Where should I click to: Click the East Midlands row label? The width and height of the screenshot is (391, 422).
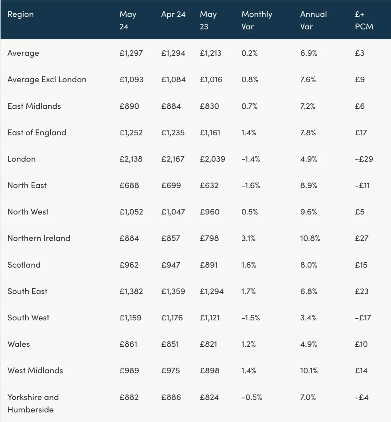(34, 106)
